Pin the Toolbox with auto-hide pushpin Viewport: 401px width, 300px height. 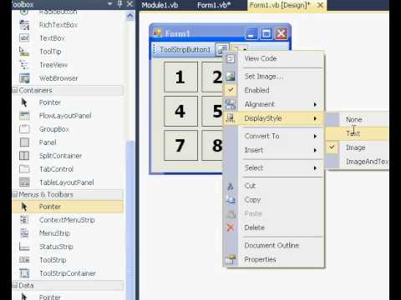tap(119, 4)
